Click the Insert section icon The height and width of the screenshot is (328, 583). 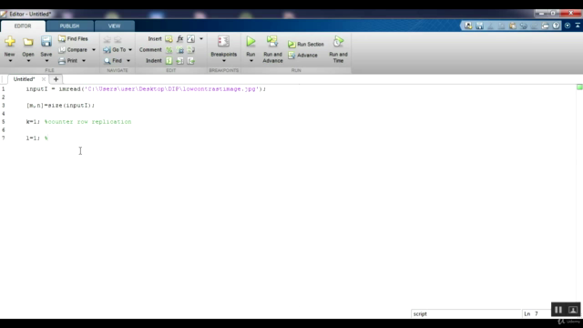pos(169,38)
